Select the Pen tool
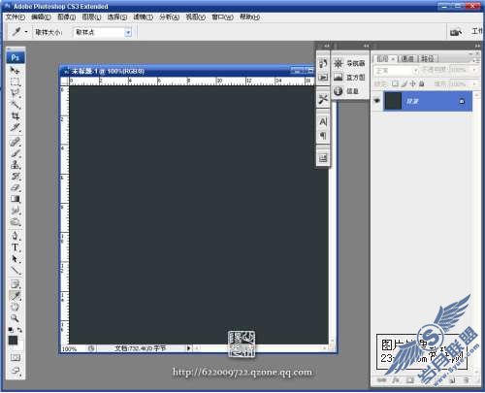This screenshot has width=485, height=393. click(15, 236)
